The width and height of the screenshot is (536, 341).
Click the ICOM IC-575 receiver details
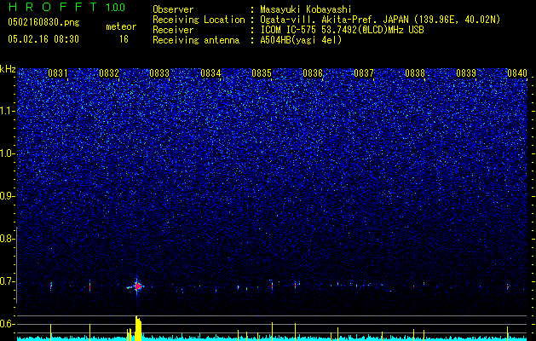[x=342, y=30]
